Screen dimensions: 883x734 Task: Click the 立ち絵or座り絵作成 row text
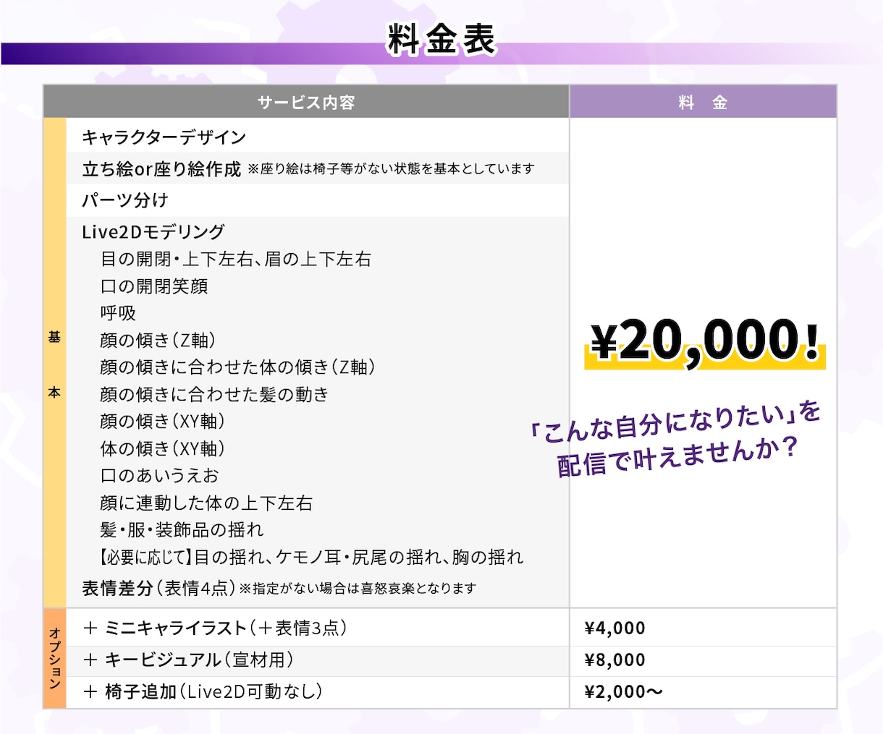click(x=161, y=168)
